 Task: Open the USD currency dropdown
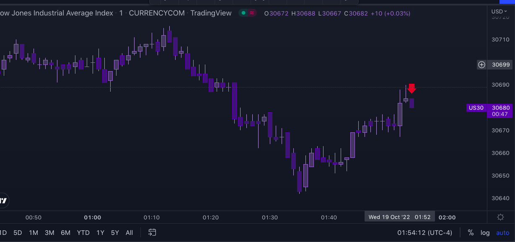(x=498, y=11)
